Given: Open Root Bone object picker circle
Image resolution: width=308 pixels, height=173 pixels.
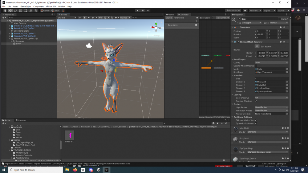Looking at the screenshot, I should point(287,72).
